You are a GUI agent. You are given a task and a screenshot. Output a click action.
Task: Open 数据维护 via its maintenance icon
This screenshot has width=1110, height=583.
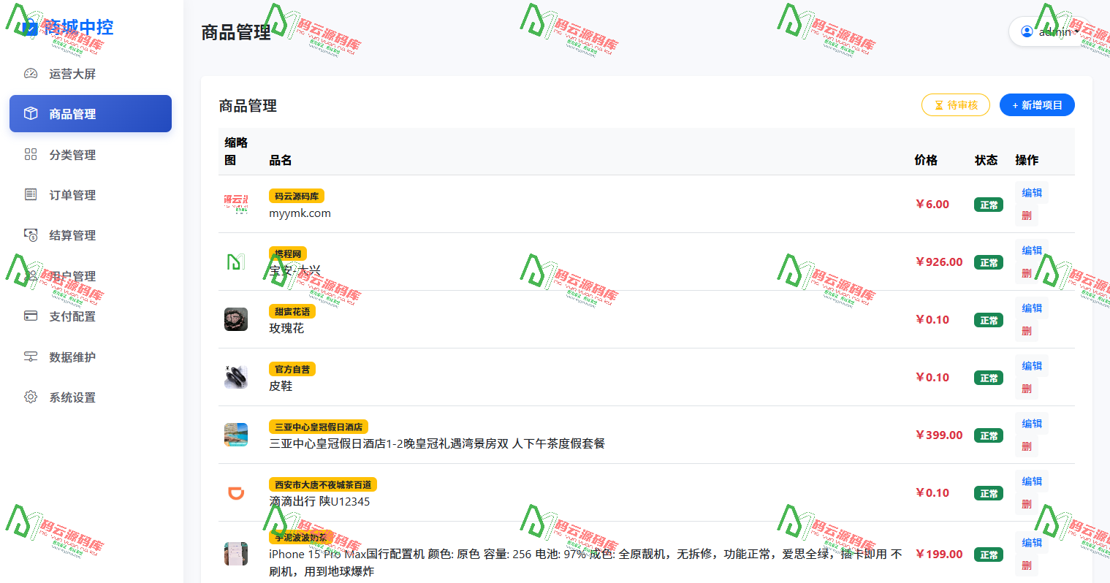point(30,357)
